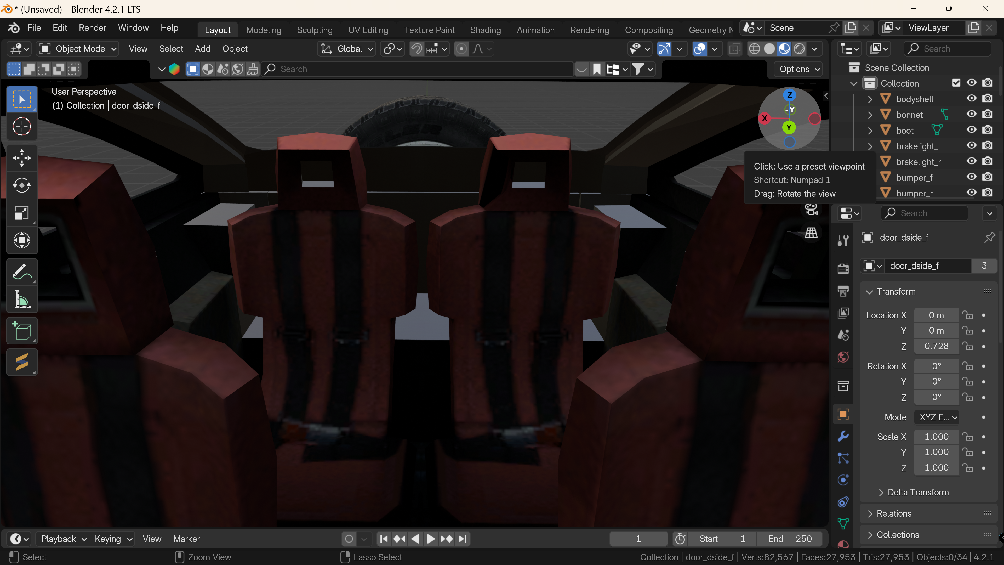Open the rotation Mode XYZ Euler dropdown
The image size is (1004, 565).
tap(937, 417)
